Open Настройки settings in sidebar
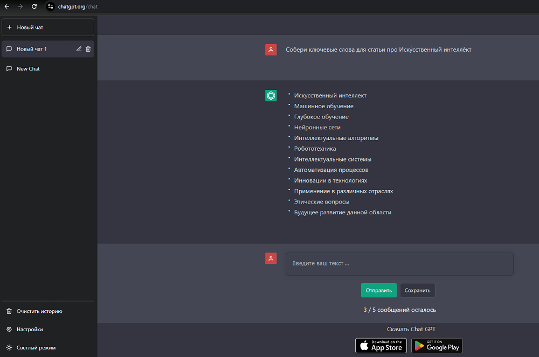This screenshot has width=539, height=357. 30,329
